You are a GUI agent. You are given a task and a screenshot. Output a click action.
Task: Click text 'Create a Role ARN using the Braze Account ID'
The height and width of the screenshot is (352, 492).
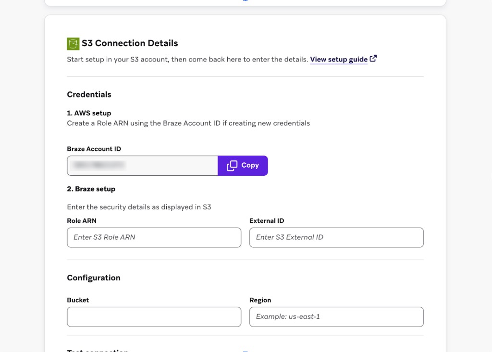(x=144, y=123)
